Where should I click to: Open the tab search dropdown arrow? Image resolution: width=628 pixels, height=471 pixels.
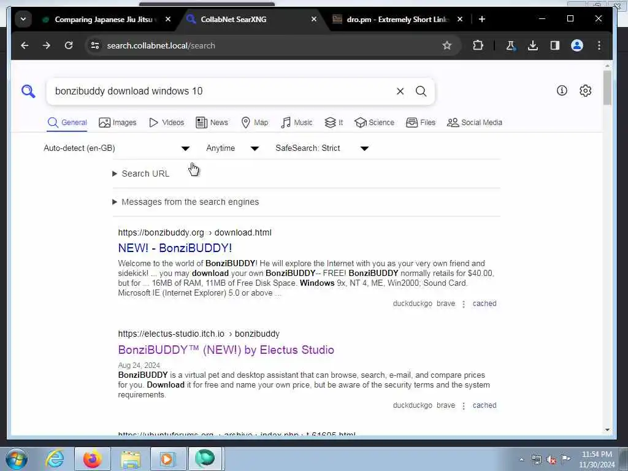[23, 19]
